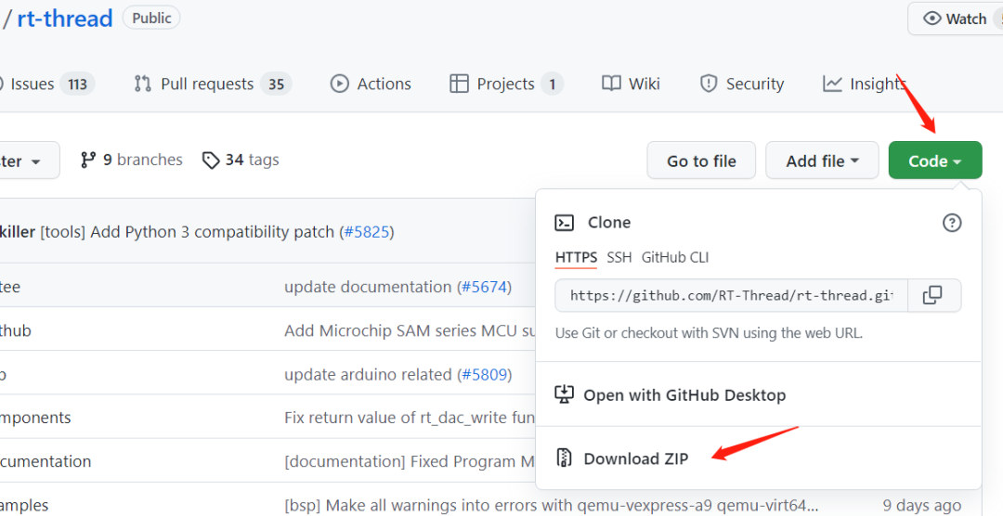Click the help question mark icon

[952, 223]
